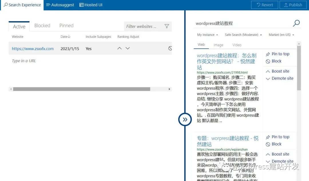Screen dimensions: 309x181
Task: Pin first result to top
Action: coord(278,54)
